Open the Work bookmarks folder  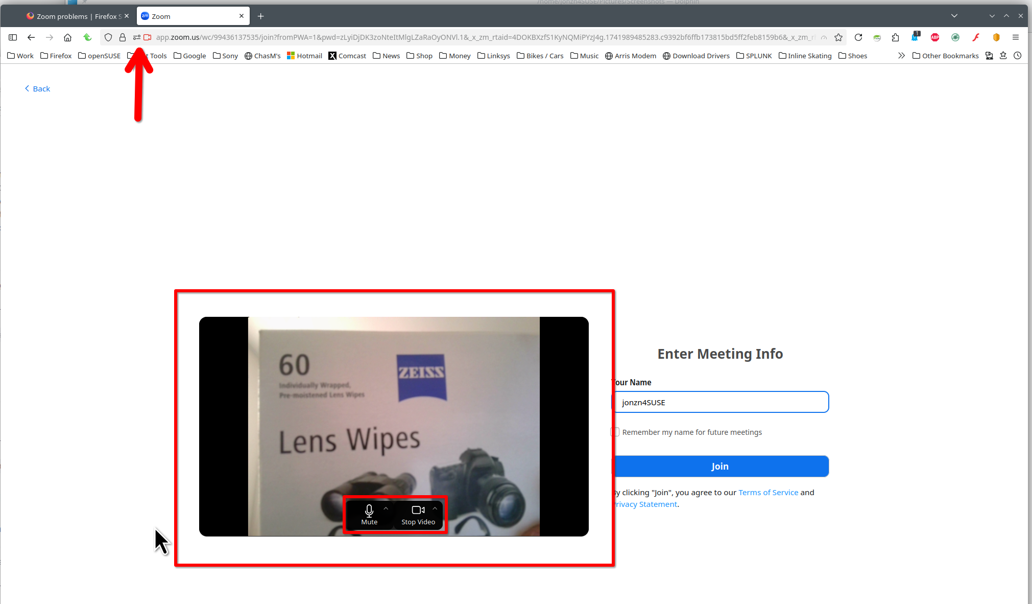(20, 56)
